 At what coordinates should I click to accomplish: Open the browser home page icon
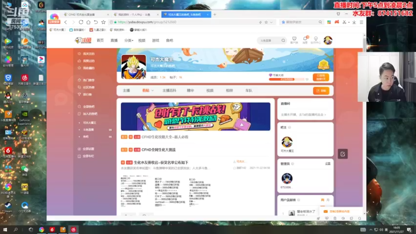tap(88, 22)
